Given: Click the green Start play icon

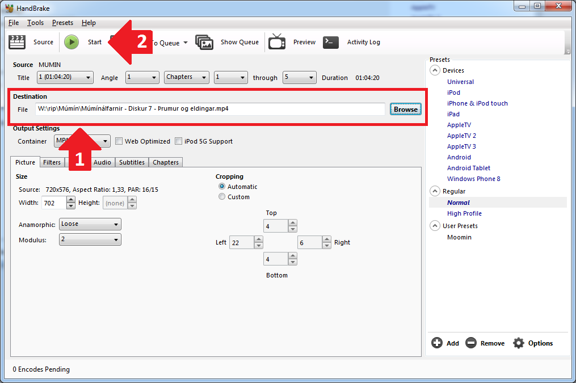Looking at the screenshot, I should click(x=72, y=42).
